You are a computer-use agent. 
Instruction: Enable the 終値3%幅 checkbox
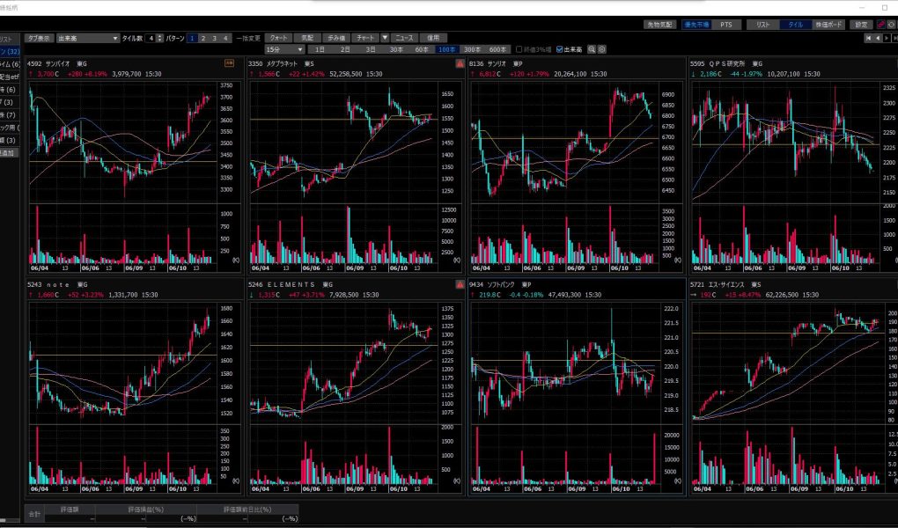519,49
